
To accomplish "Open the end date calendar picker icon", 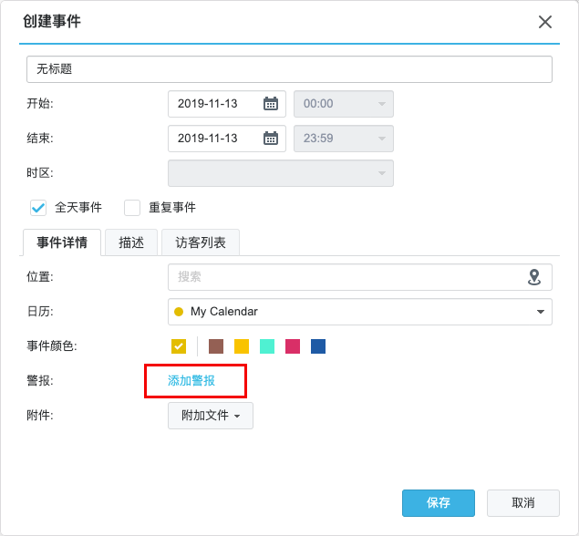I will pos(271,139).
